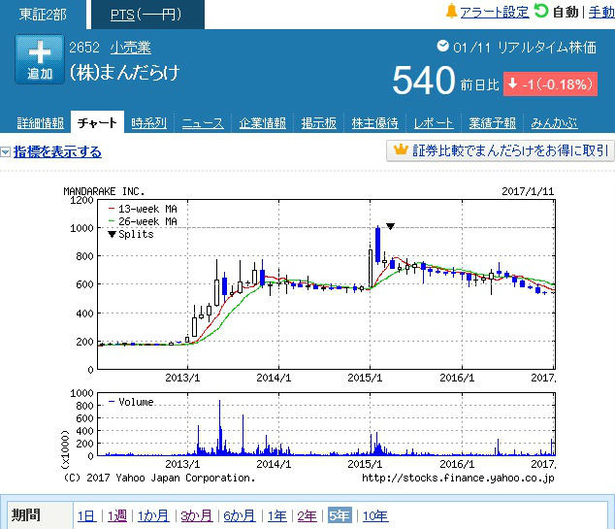
Task: Click the tall blue candlestick near 2015/1
Action: (x=377, y=245)
